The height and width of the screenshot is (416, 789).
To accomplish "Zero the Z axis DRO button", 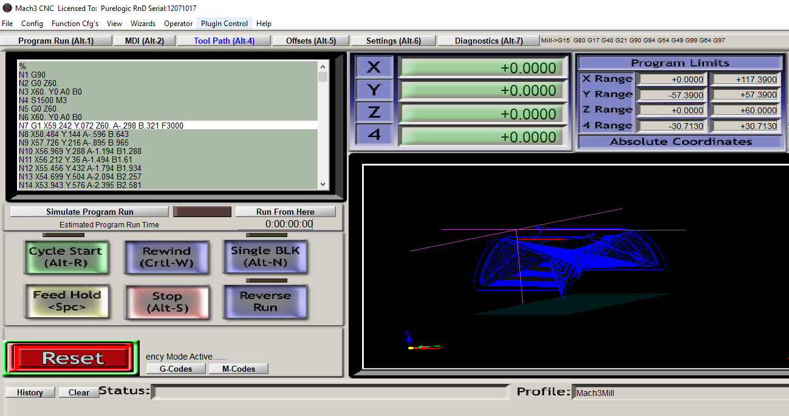I will tap(374, 113).
